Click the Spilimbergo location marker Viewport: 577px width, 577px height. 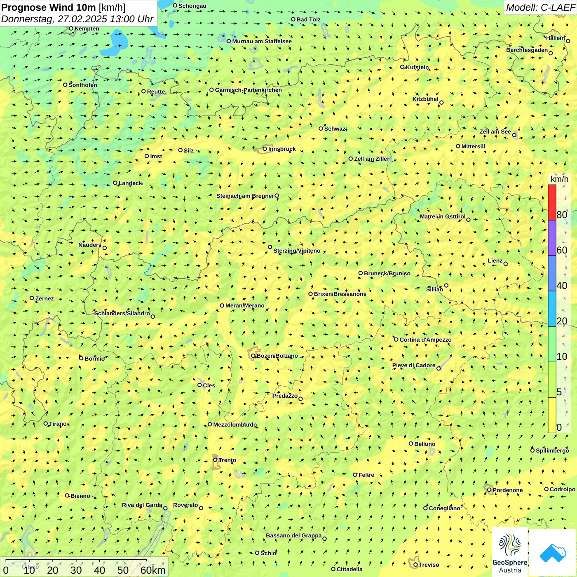pos(532,450)
